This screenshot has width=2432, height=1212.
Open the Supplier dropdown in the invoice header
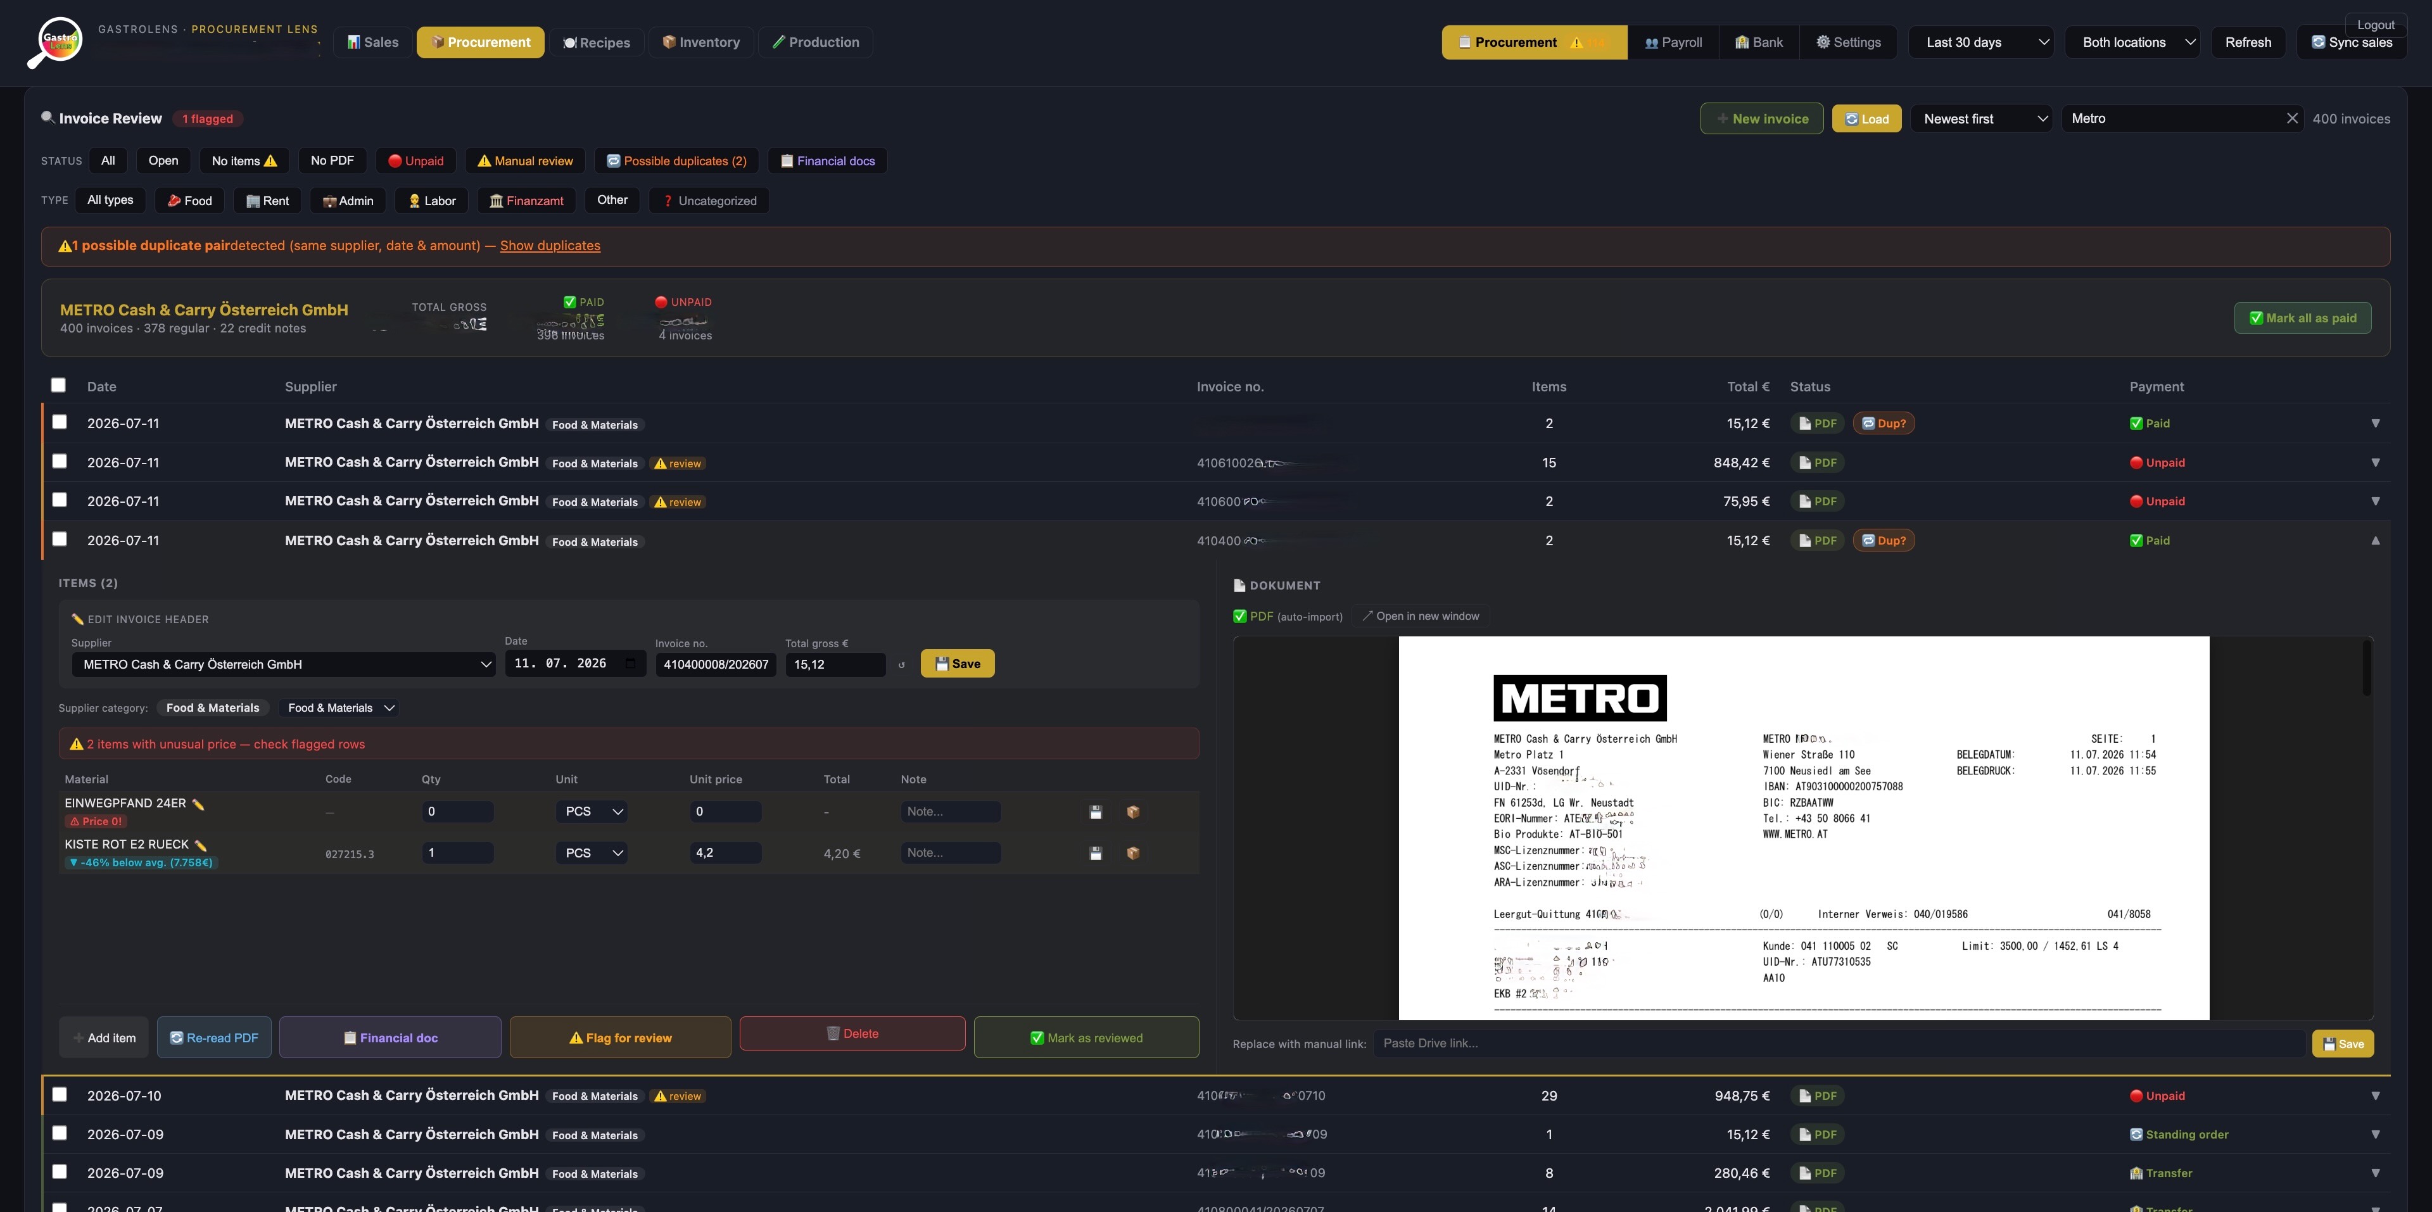coord(283,664)
